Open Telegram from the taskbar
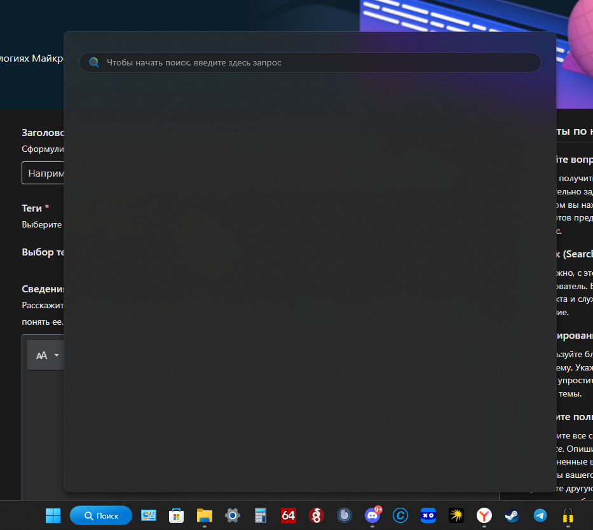This screenshot has height=530, width=593. pyautogui.click(x=540, y=515)
